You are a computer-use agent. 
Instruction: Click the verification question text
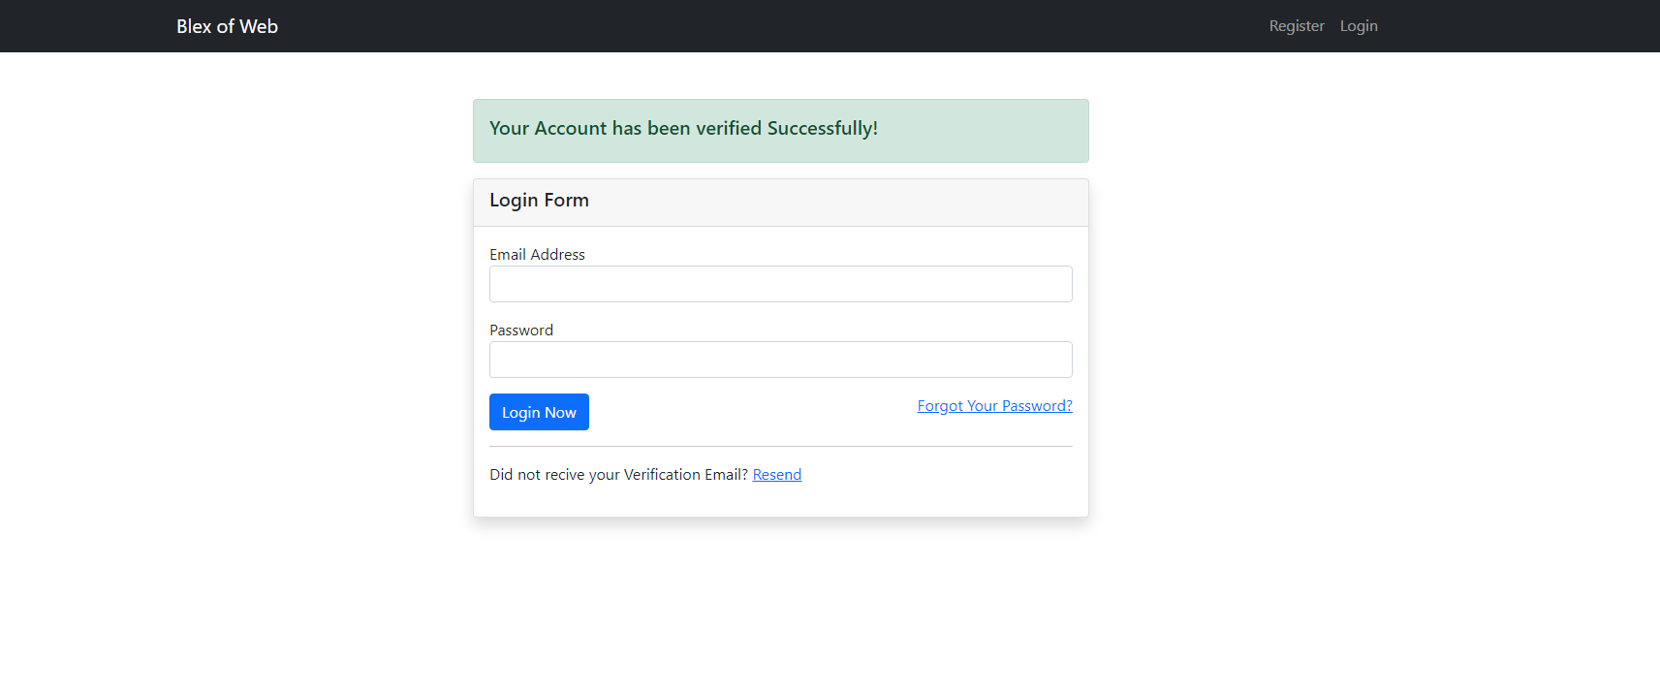pos(618,474)
